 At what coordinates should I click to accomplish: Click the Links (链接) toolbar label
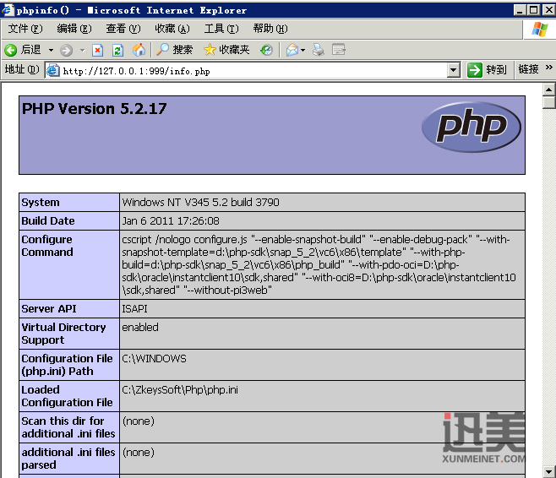[528, 69]
